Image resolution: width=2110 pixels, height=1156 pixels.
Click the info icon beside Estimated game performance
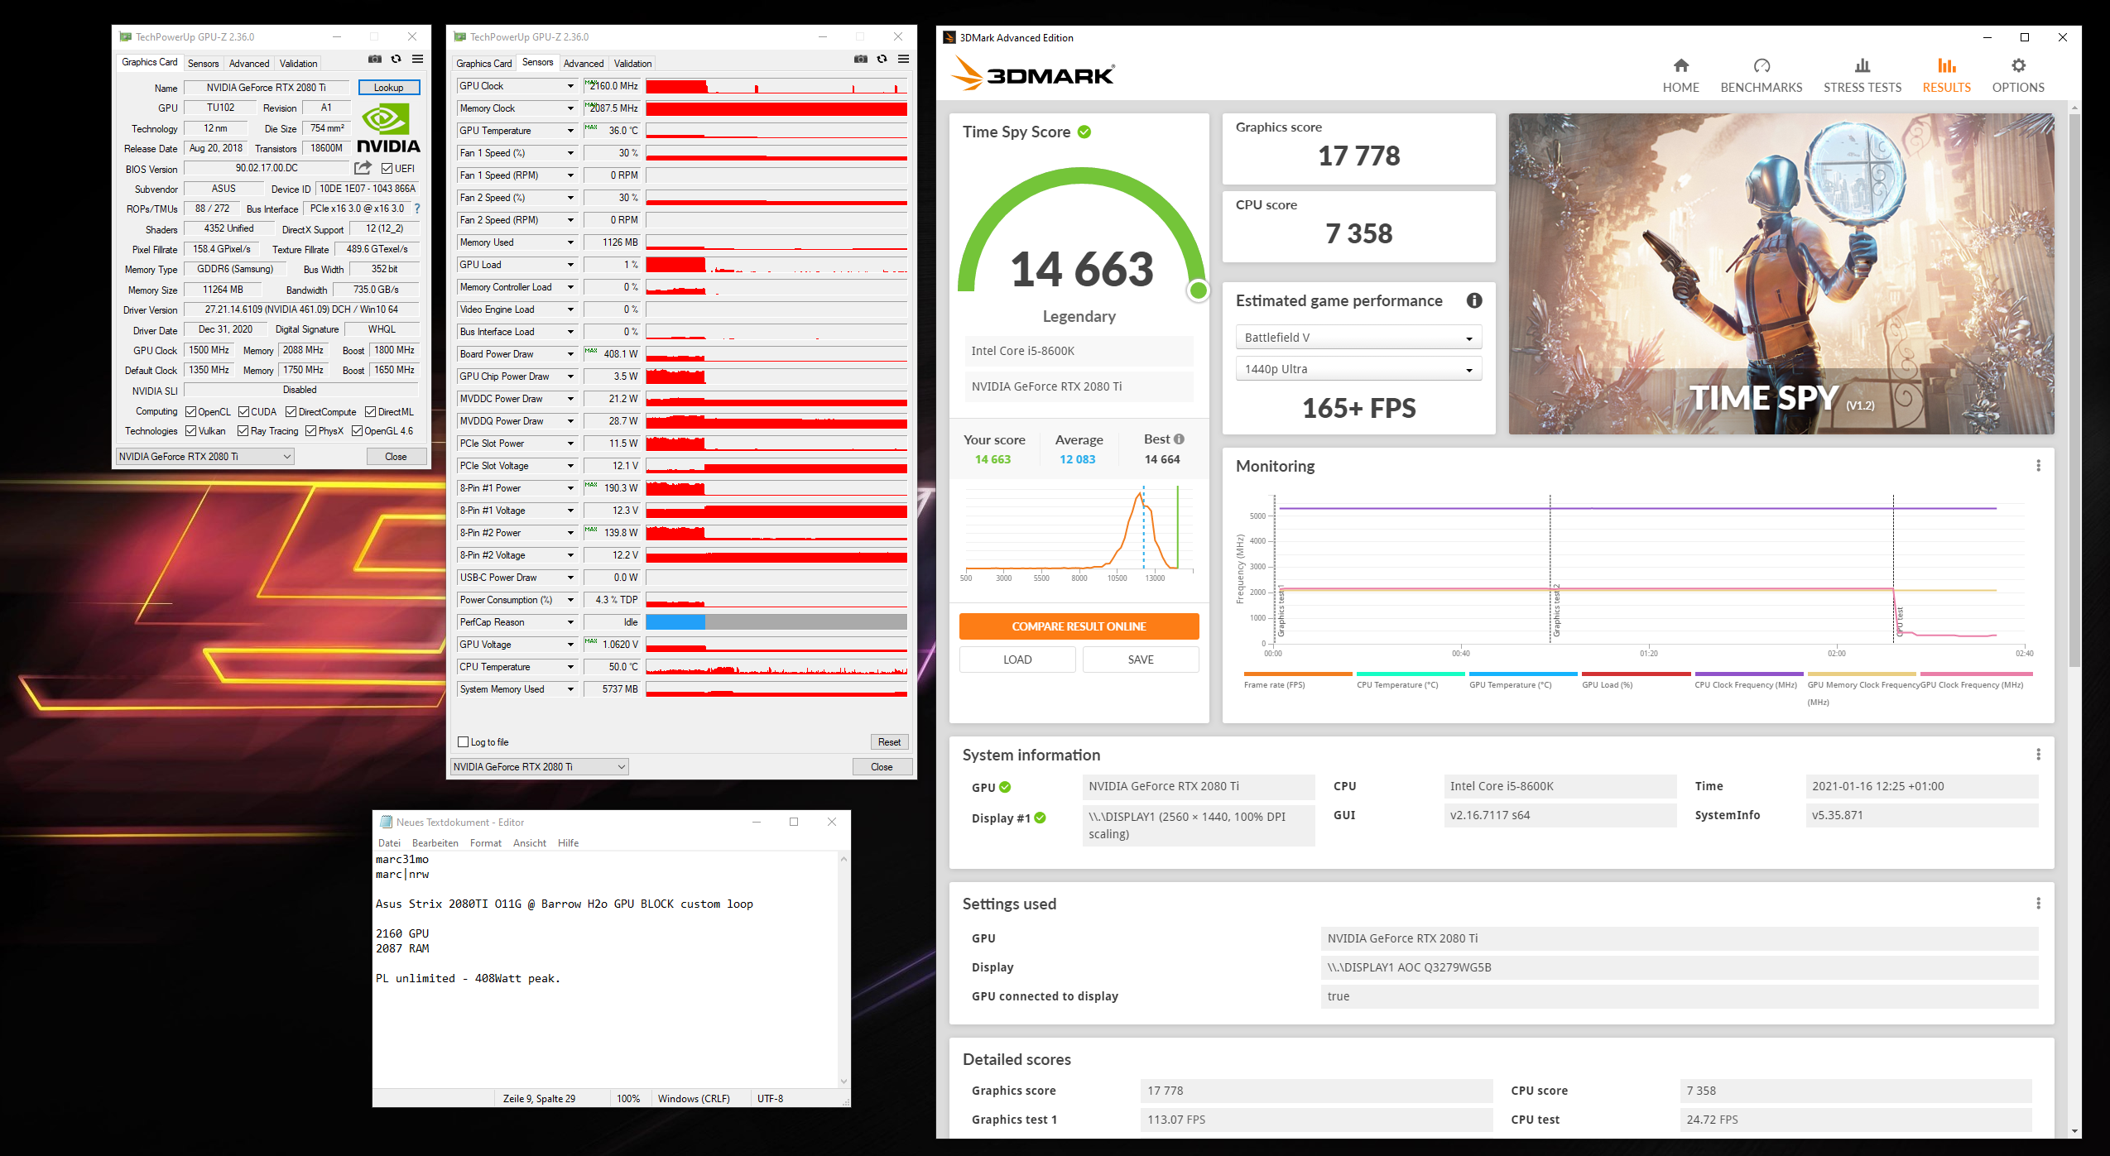click(1473, 301)
